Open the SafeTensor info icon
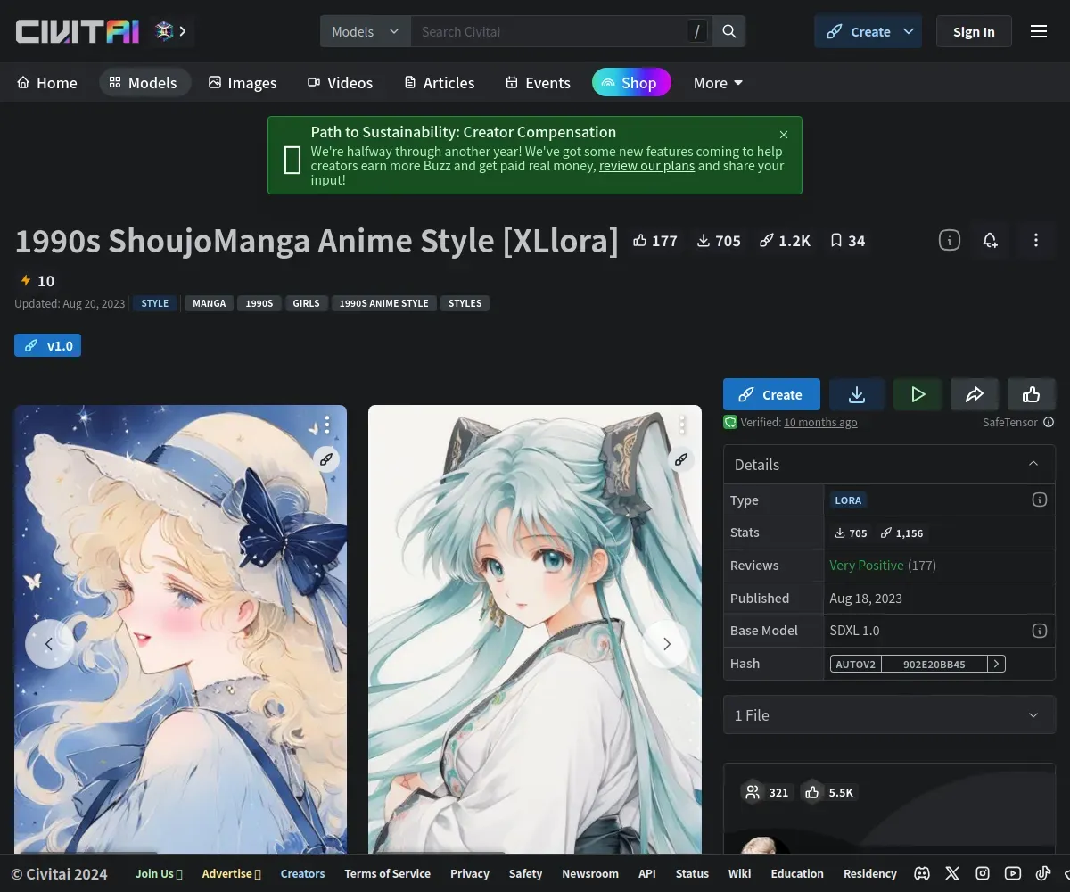Image resolution: width=1070 pixels, height=892 pixels. click(x=1049, y=423)
